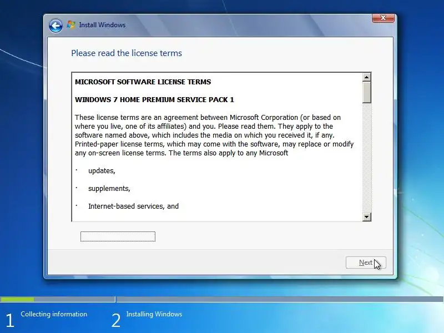This screenshot has height=333, width=444.
Task: Close the Install Windows dialog
Action: pyautogui.click(x=383, y=18)
